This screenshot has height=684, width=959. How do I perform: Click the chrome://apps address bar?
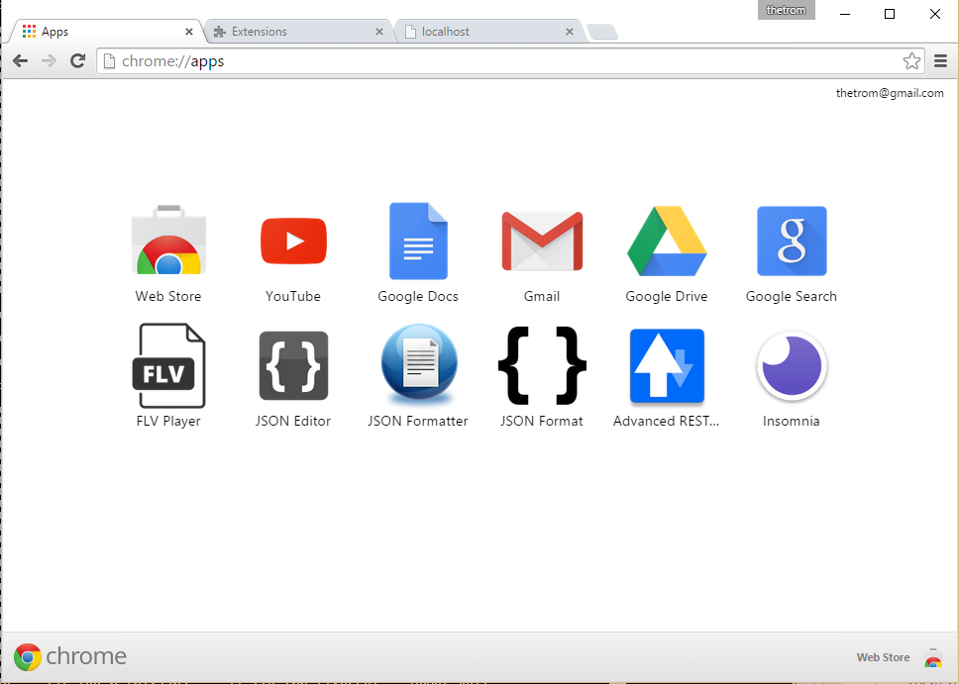coord(495,61)
